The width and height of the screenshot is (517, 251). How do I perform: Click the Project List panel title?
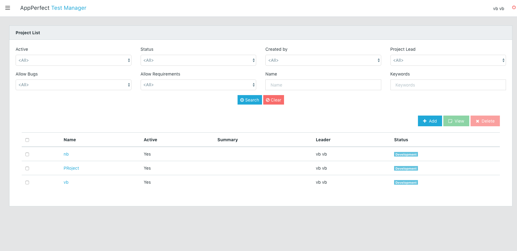point(28,33)
